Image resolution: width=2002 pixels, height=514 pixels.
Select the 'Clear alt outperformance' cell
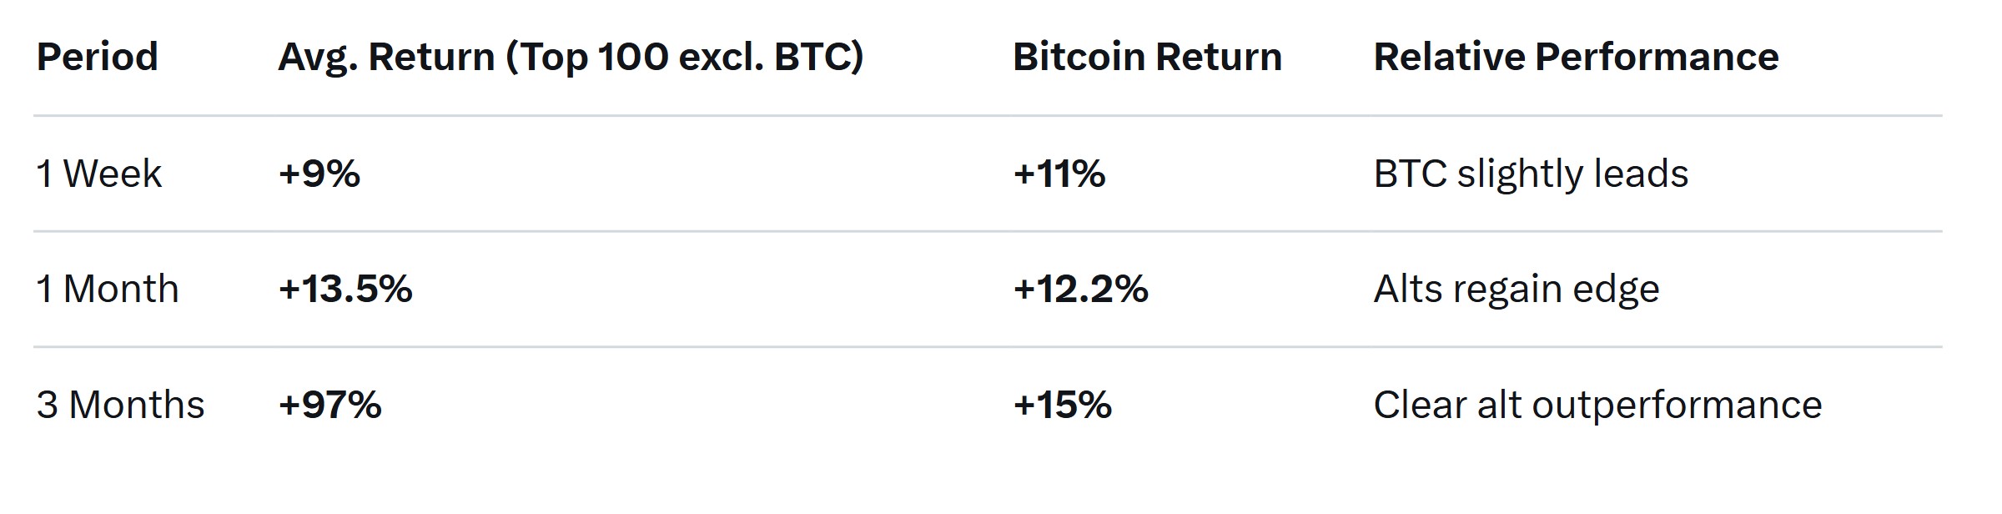[x=1597, y=405]
